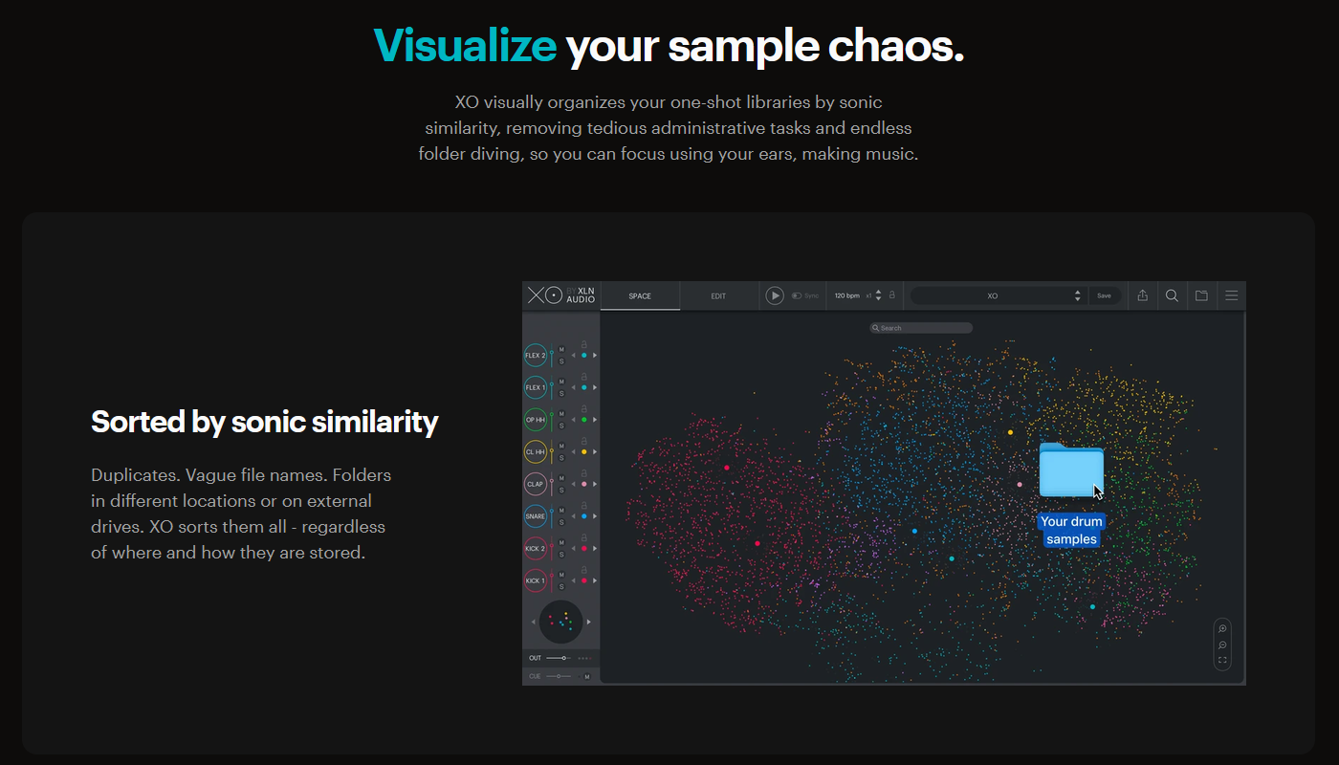Screen dimensions: 1339x765
Task: Lock the KICK 2 channel sample
Action: click(x=584, y=537)
